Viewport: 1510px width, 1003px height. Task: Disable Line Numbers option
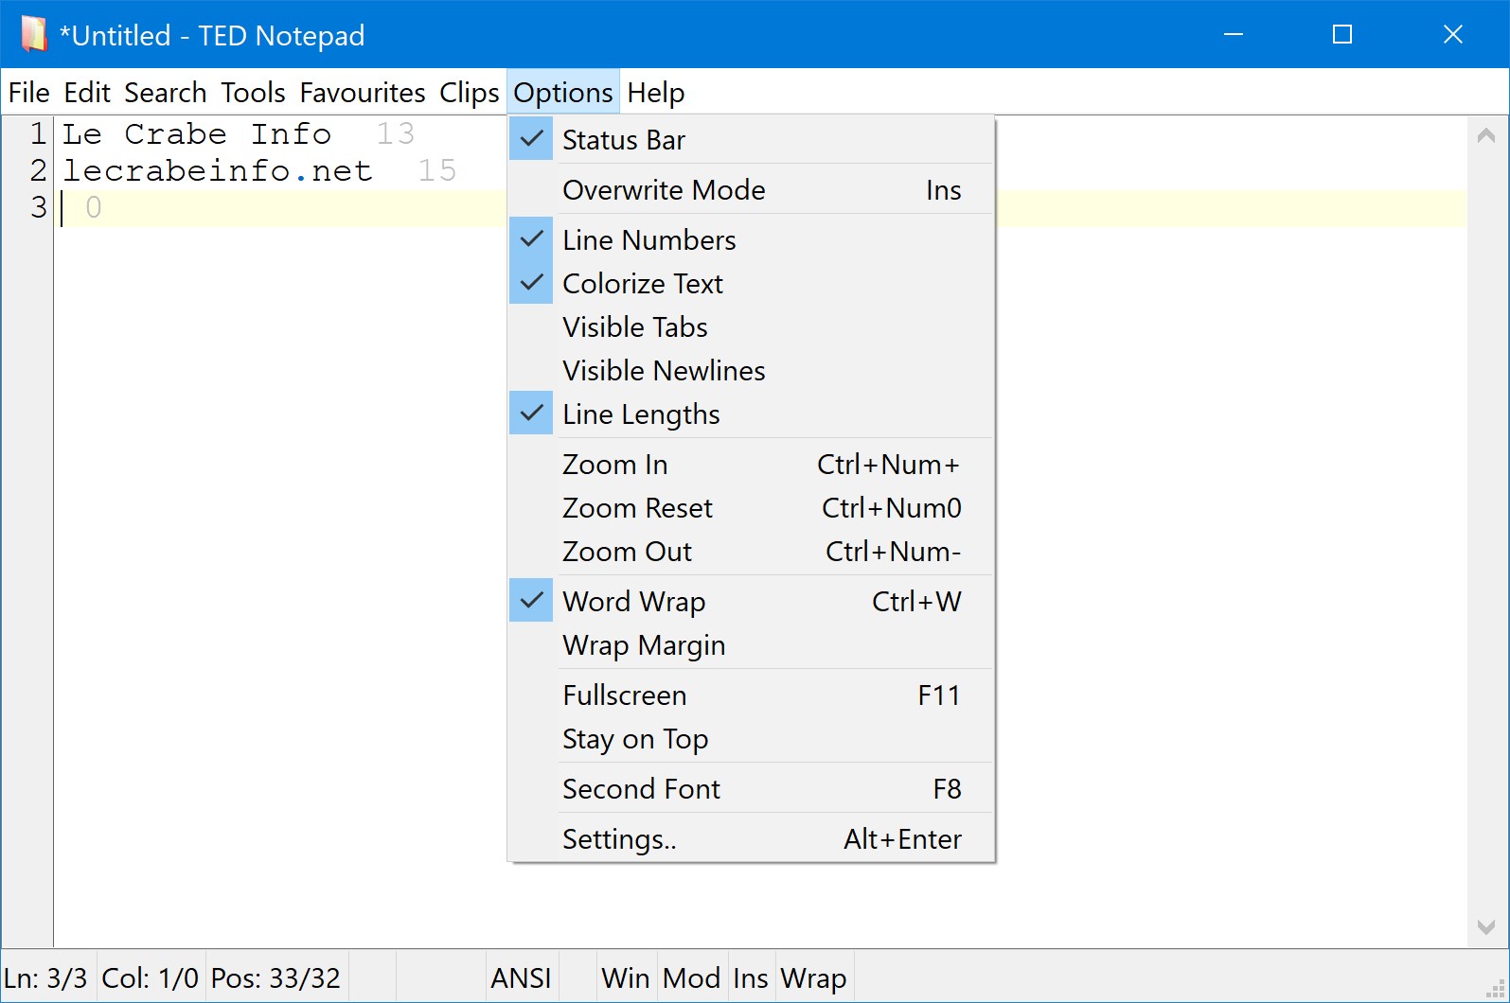[752, 240]
